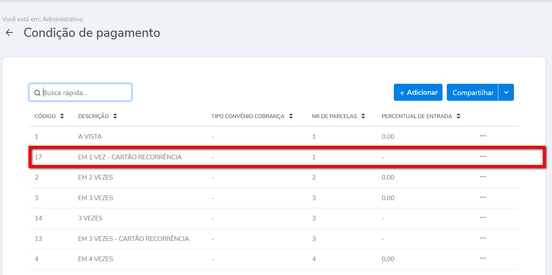Sort by PERCENTUAL DE ENTRADA column
The width and height of the screenshot is (552, 275).
point(459,116)
